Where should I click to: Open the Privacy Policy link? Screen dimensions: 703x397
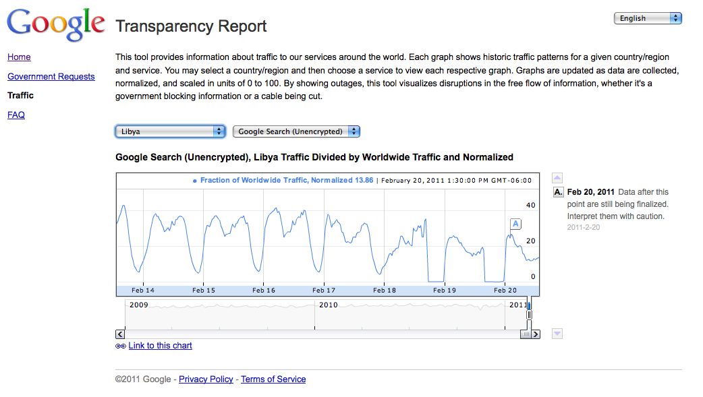tap(206, 379)
